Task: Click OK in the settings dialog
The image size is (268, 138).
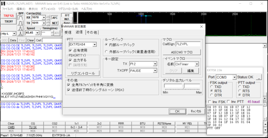Action: tap(177, 111)
